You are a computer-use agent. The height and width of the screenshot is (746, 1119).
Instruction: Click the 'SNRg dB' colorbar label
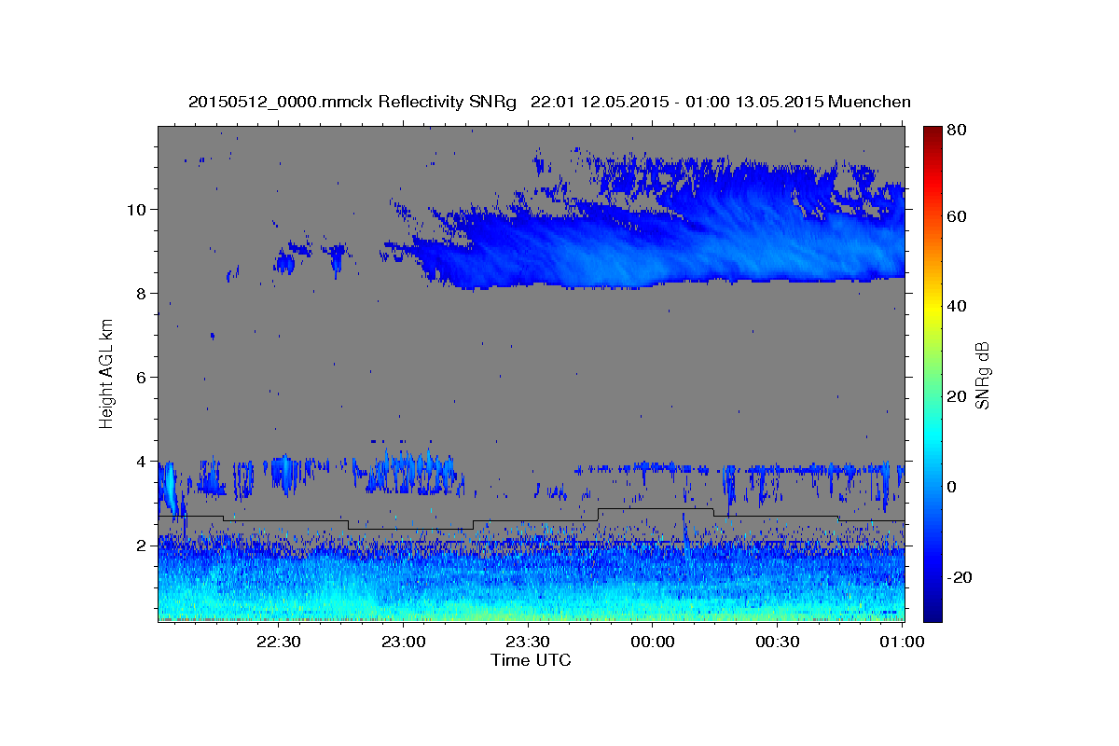[x=982, y=375]
